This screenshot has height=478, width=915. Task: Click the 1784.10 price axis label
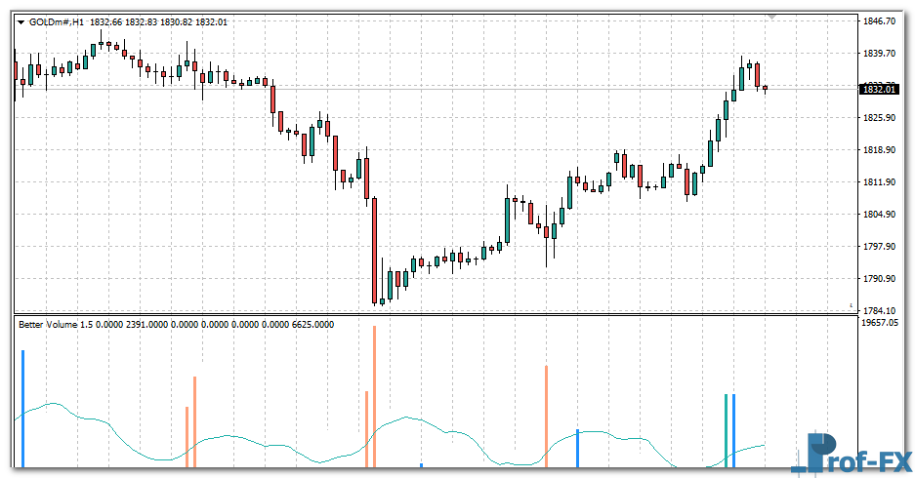pos(880,310)
